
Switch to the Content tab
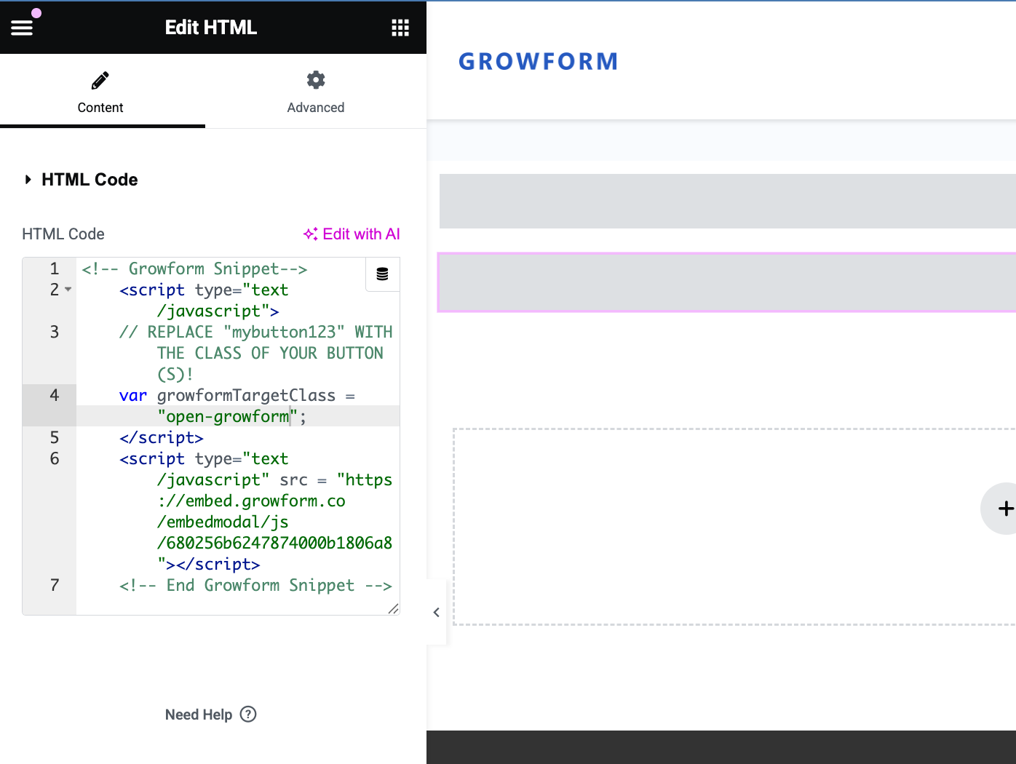tap(100, 92)
